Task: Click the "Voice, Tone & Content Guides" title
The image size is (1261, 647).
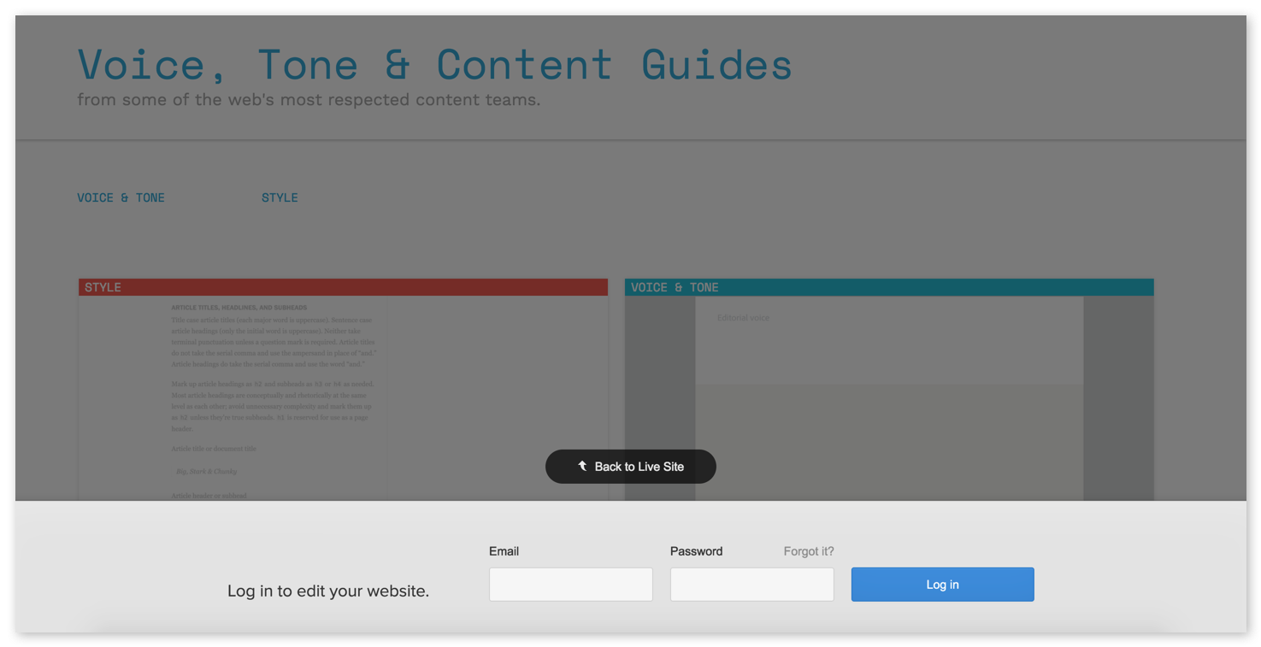Action: click(x=433, y=65)
